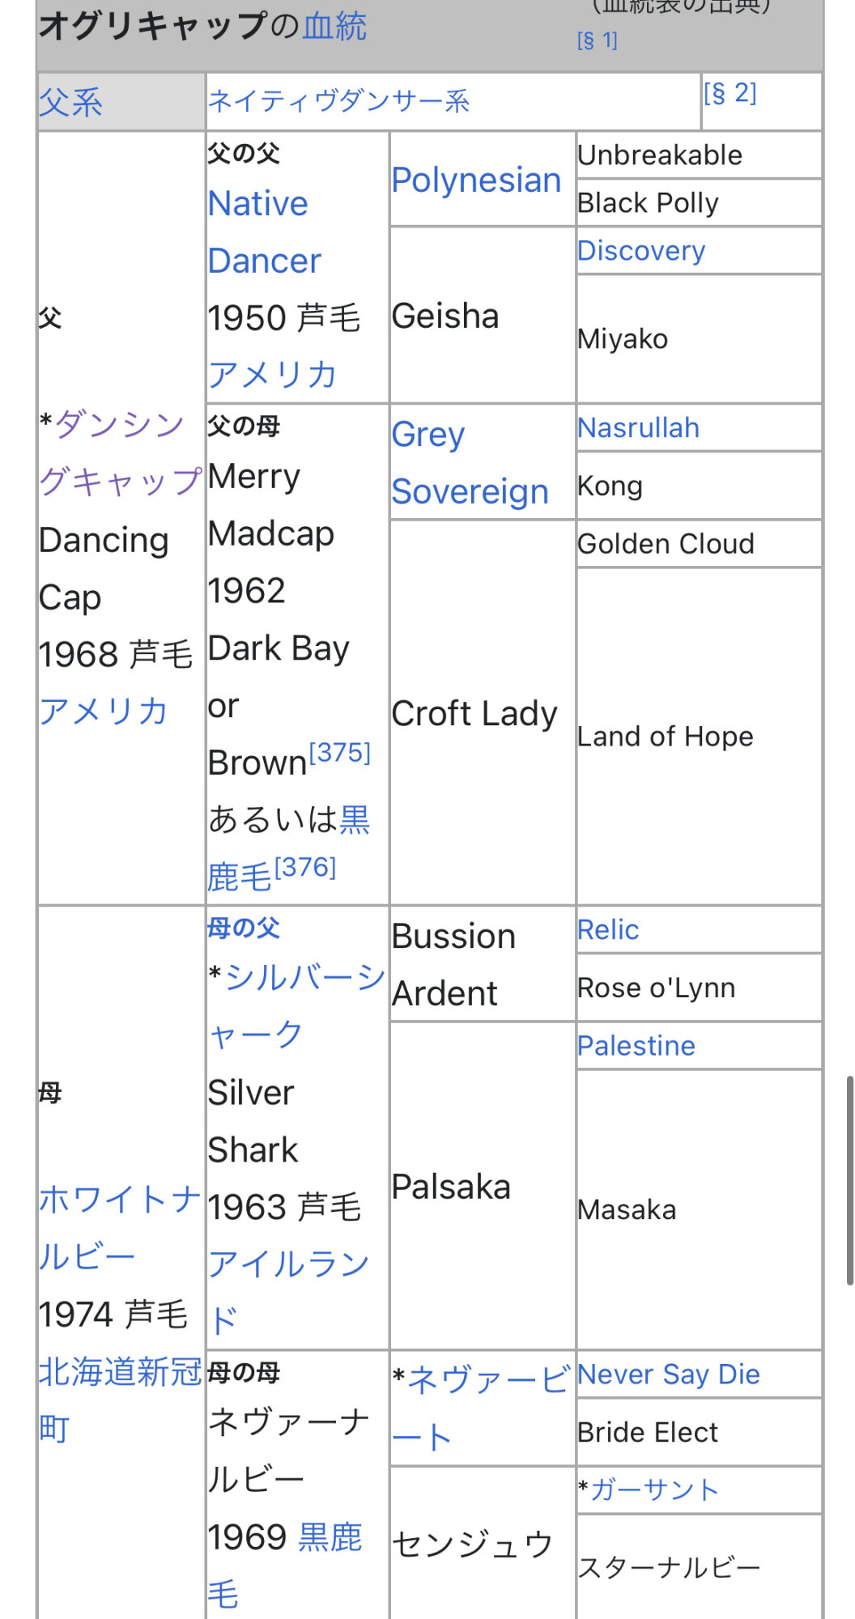Image resolution: width=855 pixels, height=1619 pixels.
Task: Open the ガーサント link
Action: pos(654,1489)
